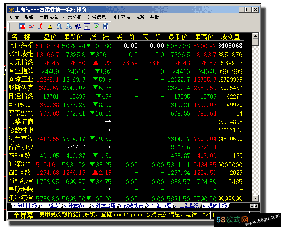Image resolution: width=281 pixels, height=227 pixels.
Task: Open the 选项 menu
Action: click(x=140, y=17)
